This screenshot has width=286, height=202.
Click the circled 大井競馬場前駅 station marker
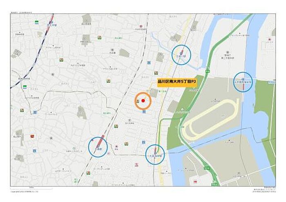tap(243, 82)
